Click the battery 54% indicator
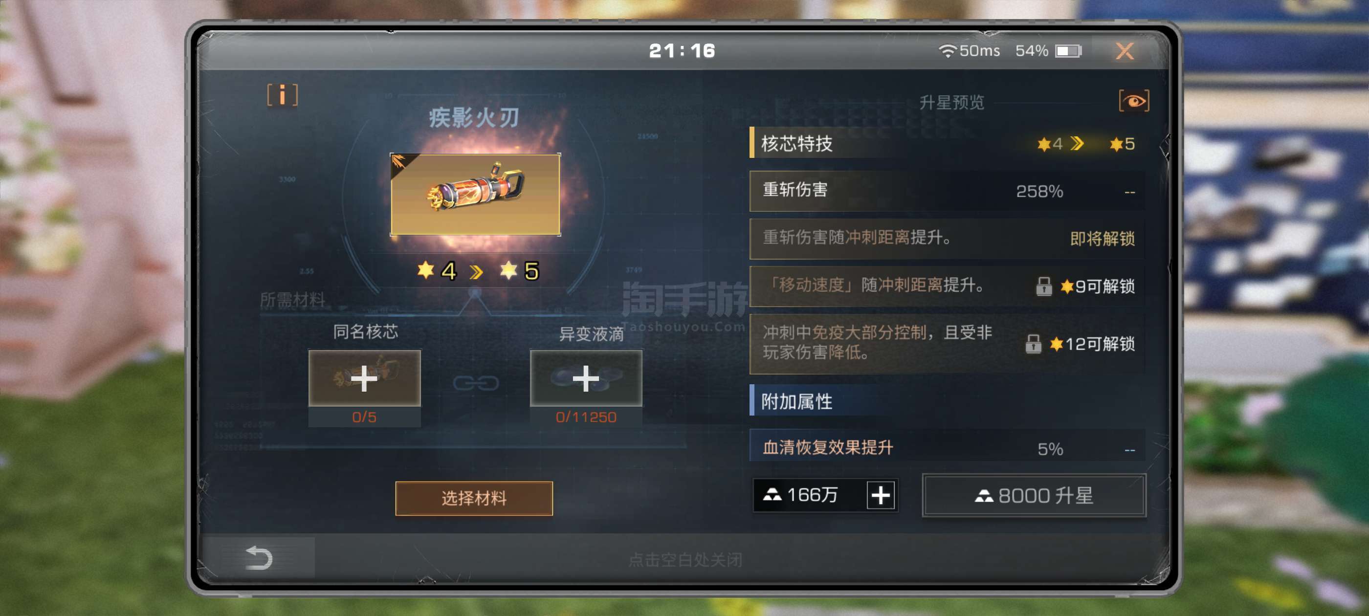1369x616 pixels. [x=1048, y=51]
